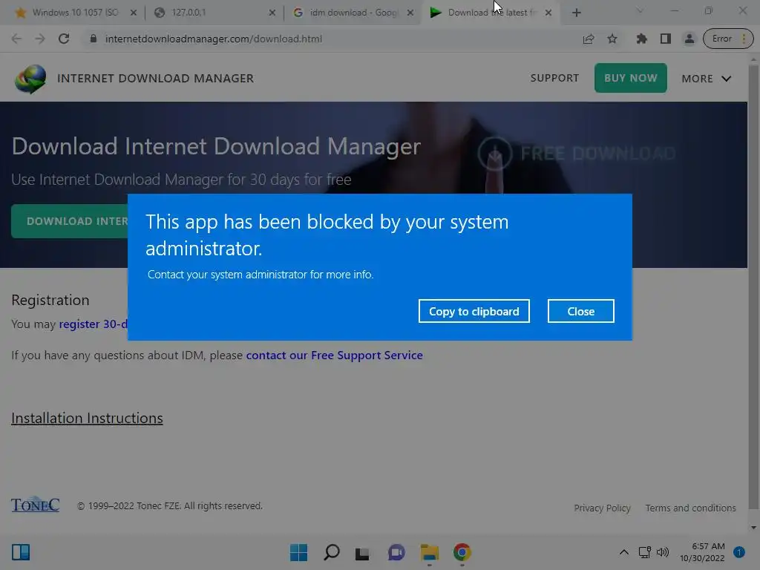This screenshot has height=570, width=760.
Task: Click the Error menu button in Chrome
Action: (728, 39)
